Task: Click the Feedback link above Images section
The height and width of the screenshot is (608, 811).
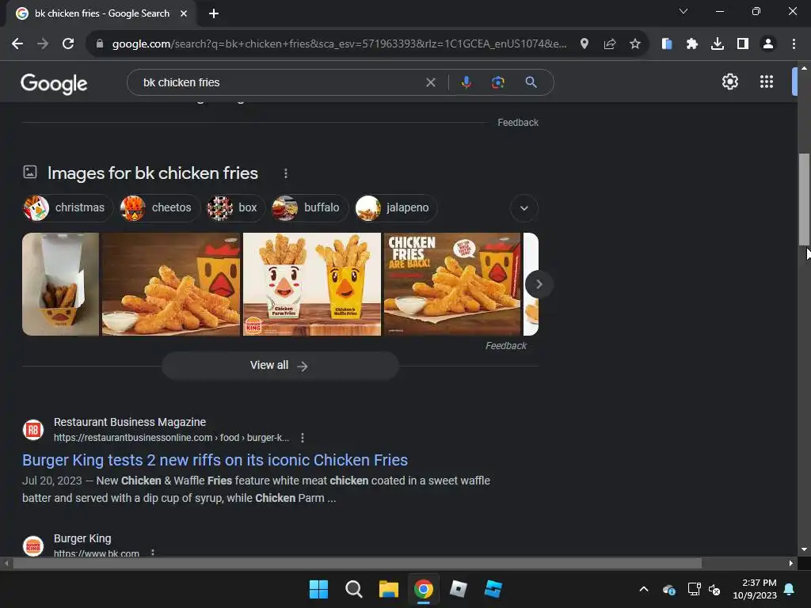Action: [x=518, y=123]
